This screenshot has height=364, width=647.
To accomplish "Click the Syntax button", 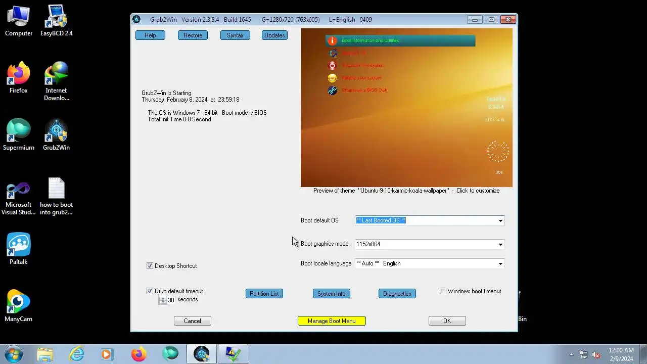I will 235,35.
